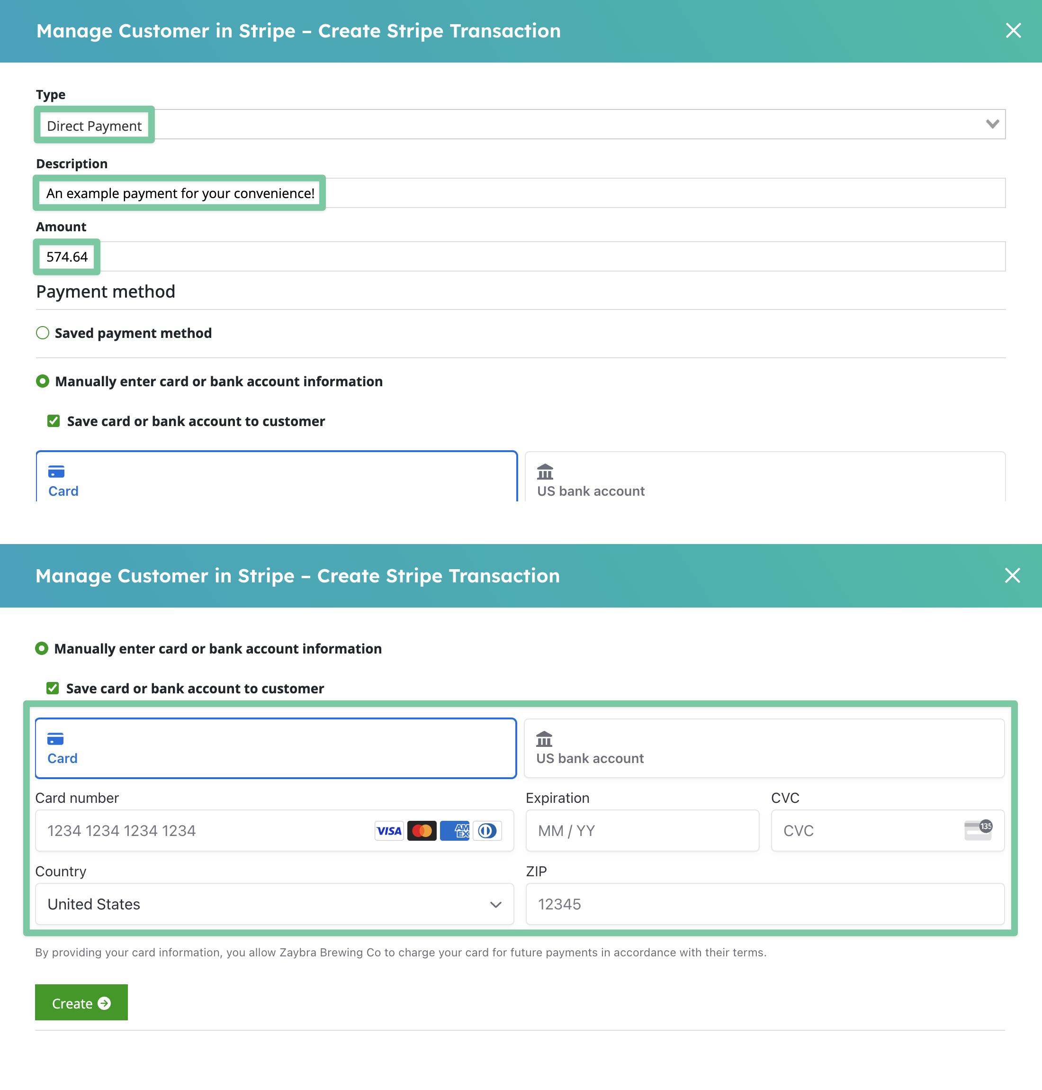Screen dimensions: 1042x1090
Task: Click the Diners Club brand icon
Action: point(487,830)
